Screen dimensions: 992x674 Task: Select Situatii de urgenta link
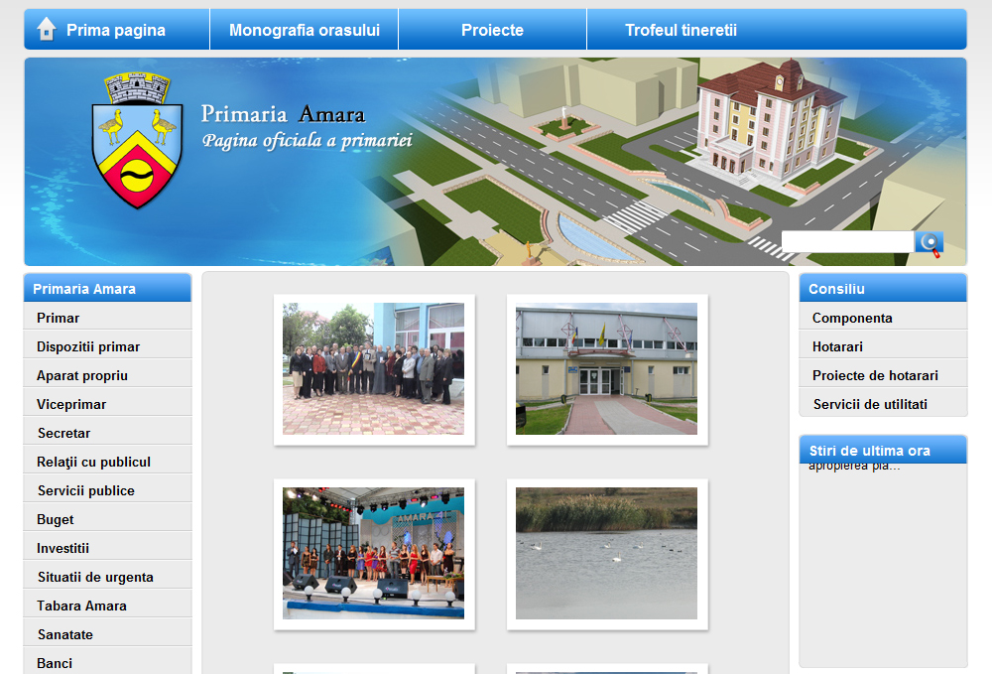[x=95, y=577]
